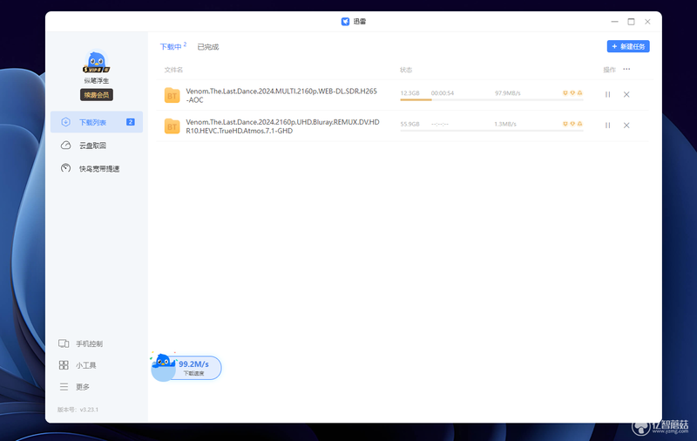Click the 状态 column header
This screenshot has height=441, width=697.
click(406, 70)
